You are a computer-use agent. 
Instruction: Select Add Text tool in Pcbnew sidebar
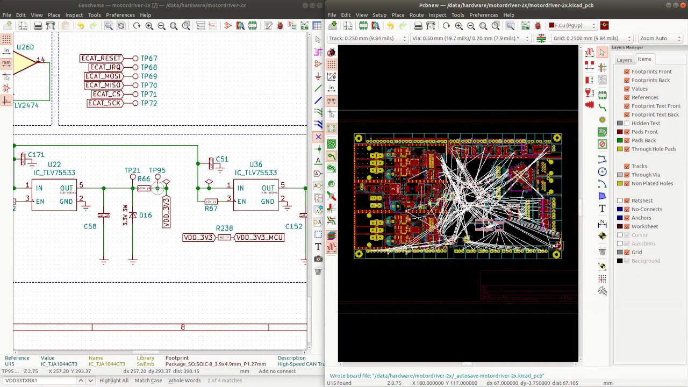point(602,209)
